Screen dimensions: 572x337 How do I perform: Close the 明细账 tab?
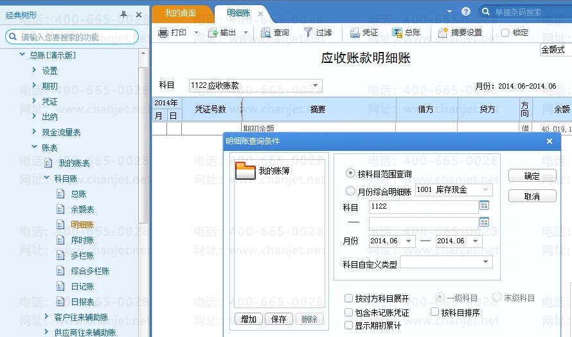pos(260,14)
